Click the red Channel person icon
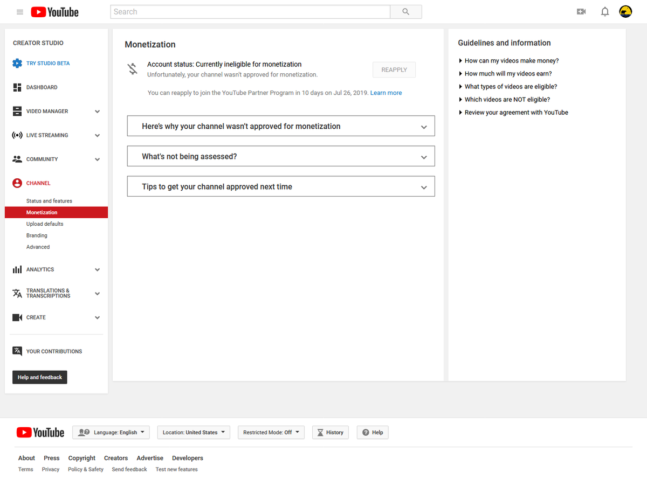The image size is (647, 487). point(17,183)
